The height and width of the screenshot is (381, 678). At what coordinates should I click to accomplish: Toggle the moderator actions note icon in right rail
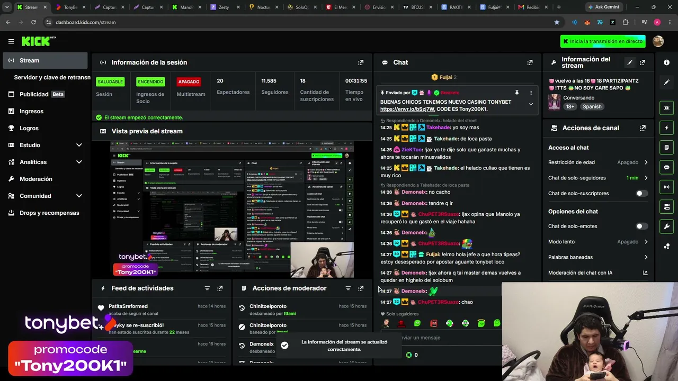666,147
